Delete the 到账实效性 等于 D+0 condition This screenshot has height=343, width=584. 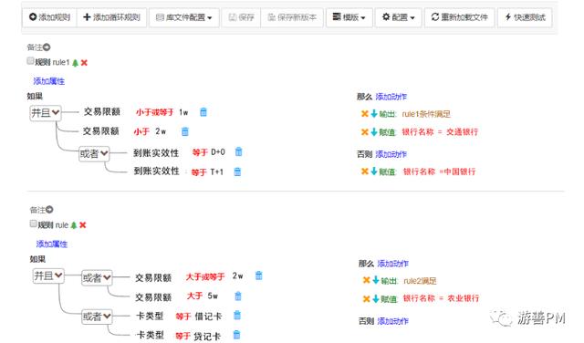(x=239, y=151)
